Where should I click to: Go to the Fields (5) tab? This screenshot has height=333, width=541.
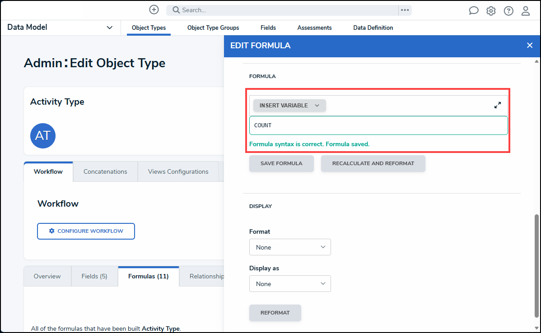click(x=94, y=276)
